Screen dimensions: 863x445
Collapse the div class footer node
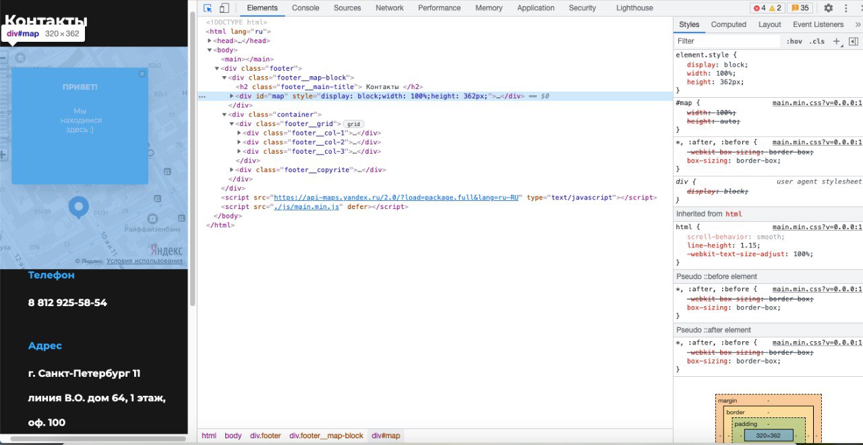217,69
